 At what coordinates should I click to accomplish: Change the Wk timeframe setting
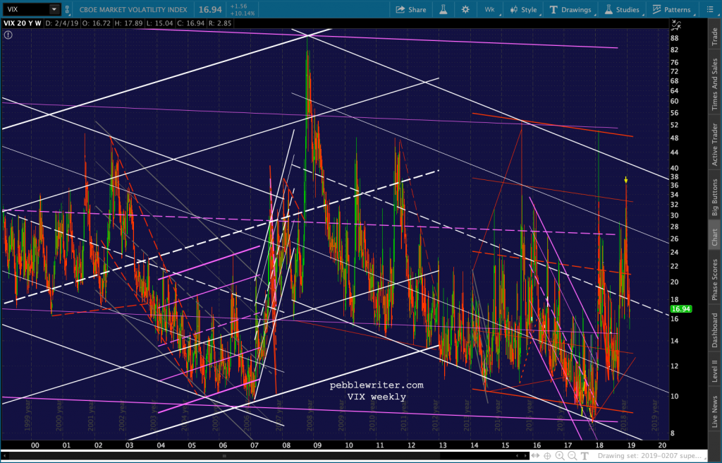(x=489, y=10)
